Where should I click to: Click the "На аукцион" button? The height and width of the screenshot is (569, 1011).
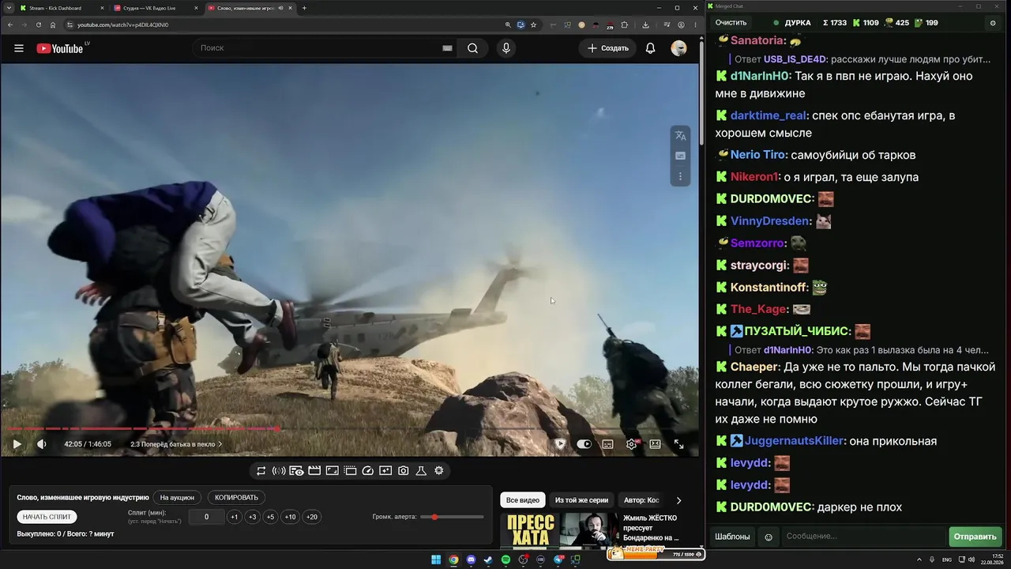tap(177, 498)
